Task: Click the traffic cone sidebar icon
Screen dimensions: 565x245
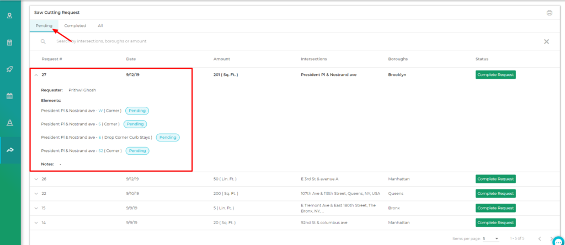Action: point(9,123)
